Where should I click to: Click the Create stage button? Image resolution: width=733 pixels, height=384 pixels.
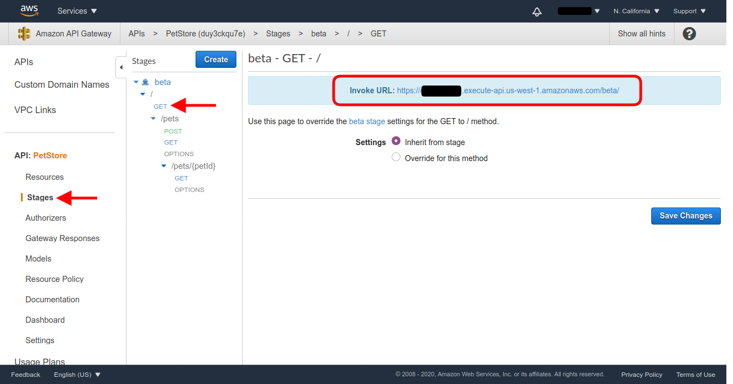pyautogui.click(x=215, y=60)
